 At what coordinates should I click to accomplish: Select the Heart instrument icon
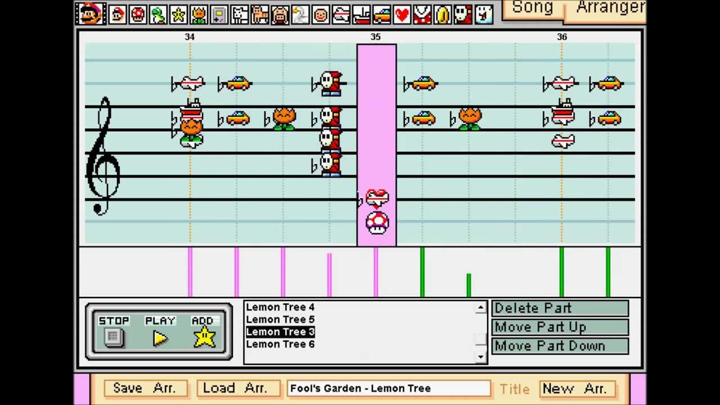tap(402, 13)
